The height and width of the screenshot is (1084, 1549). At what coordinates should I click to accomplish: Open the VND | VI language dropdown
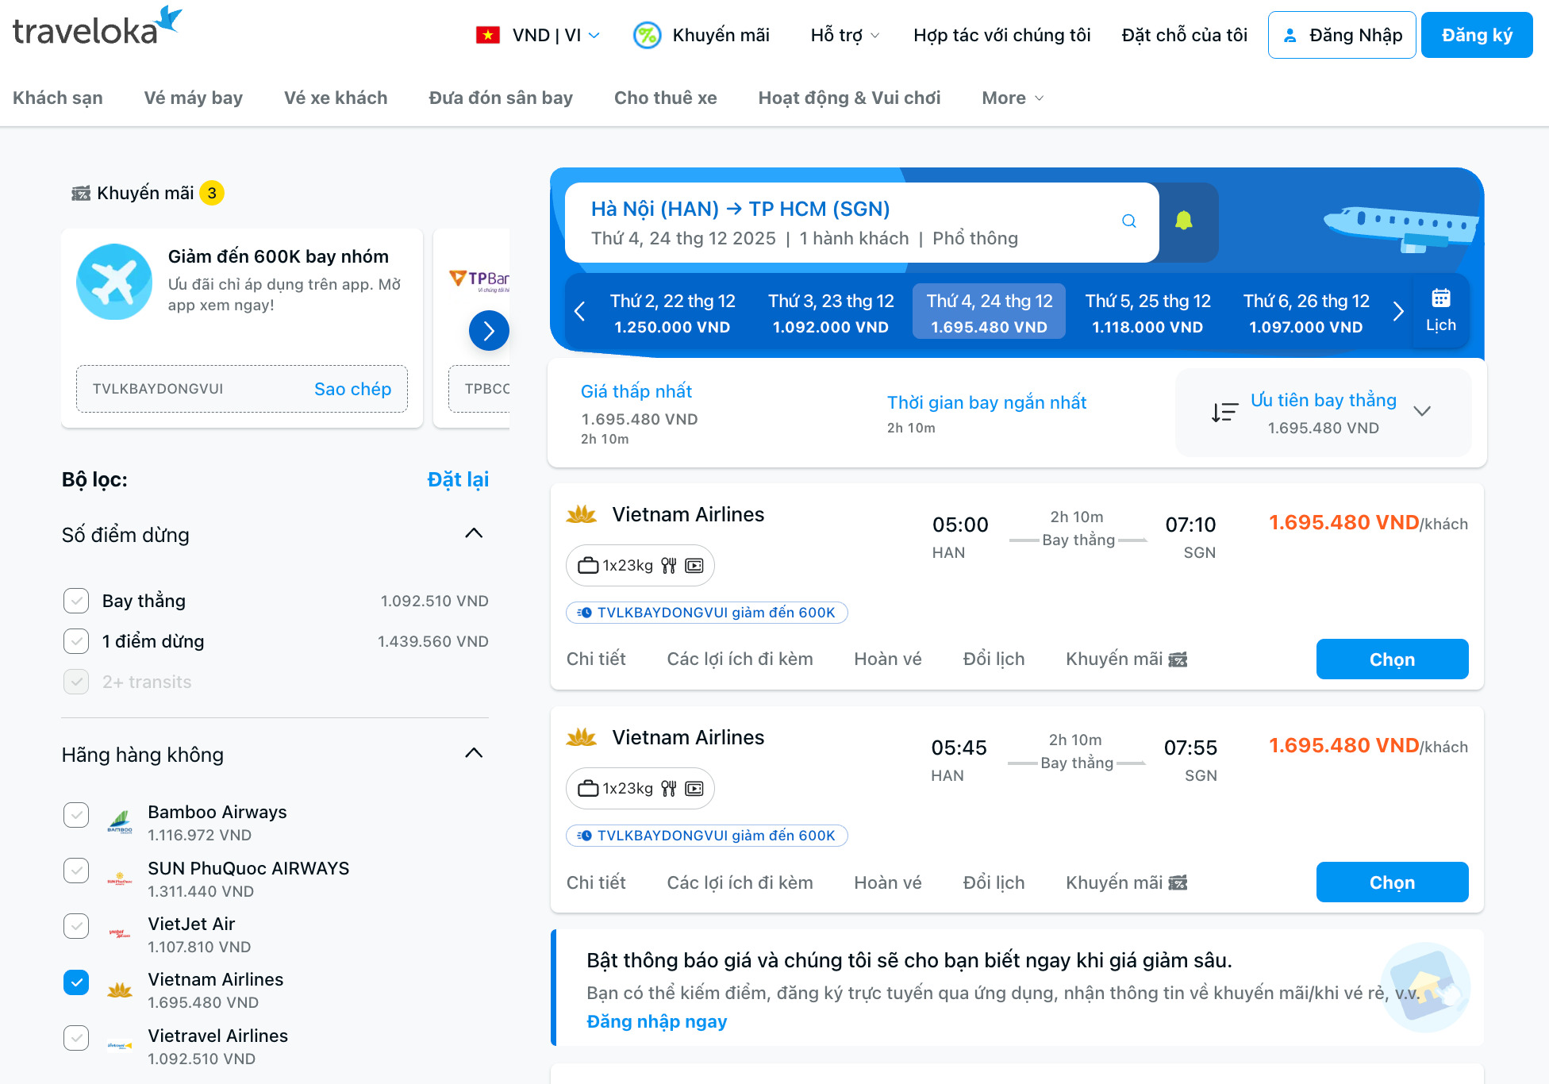click(x=548, y=35)
